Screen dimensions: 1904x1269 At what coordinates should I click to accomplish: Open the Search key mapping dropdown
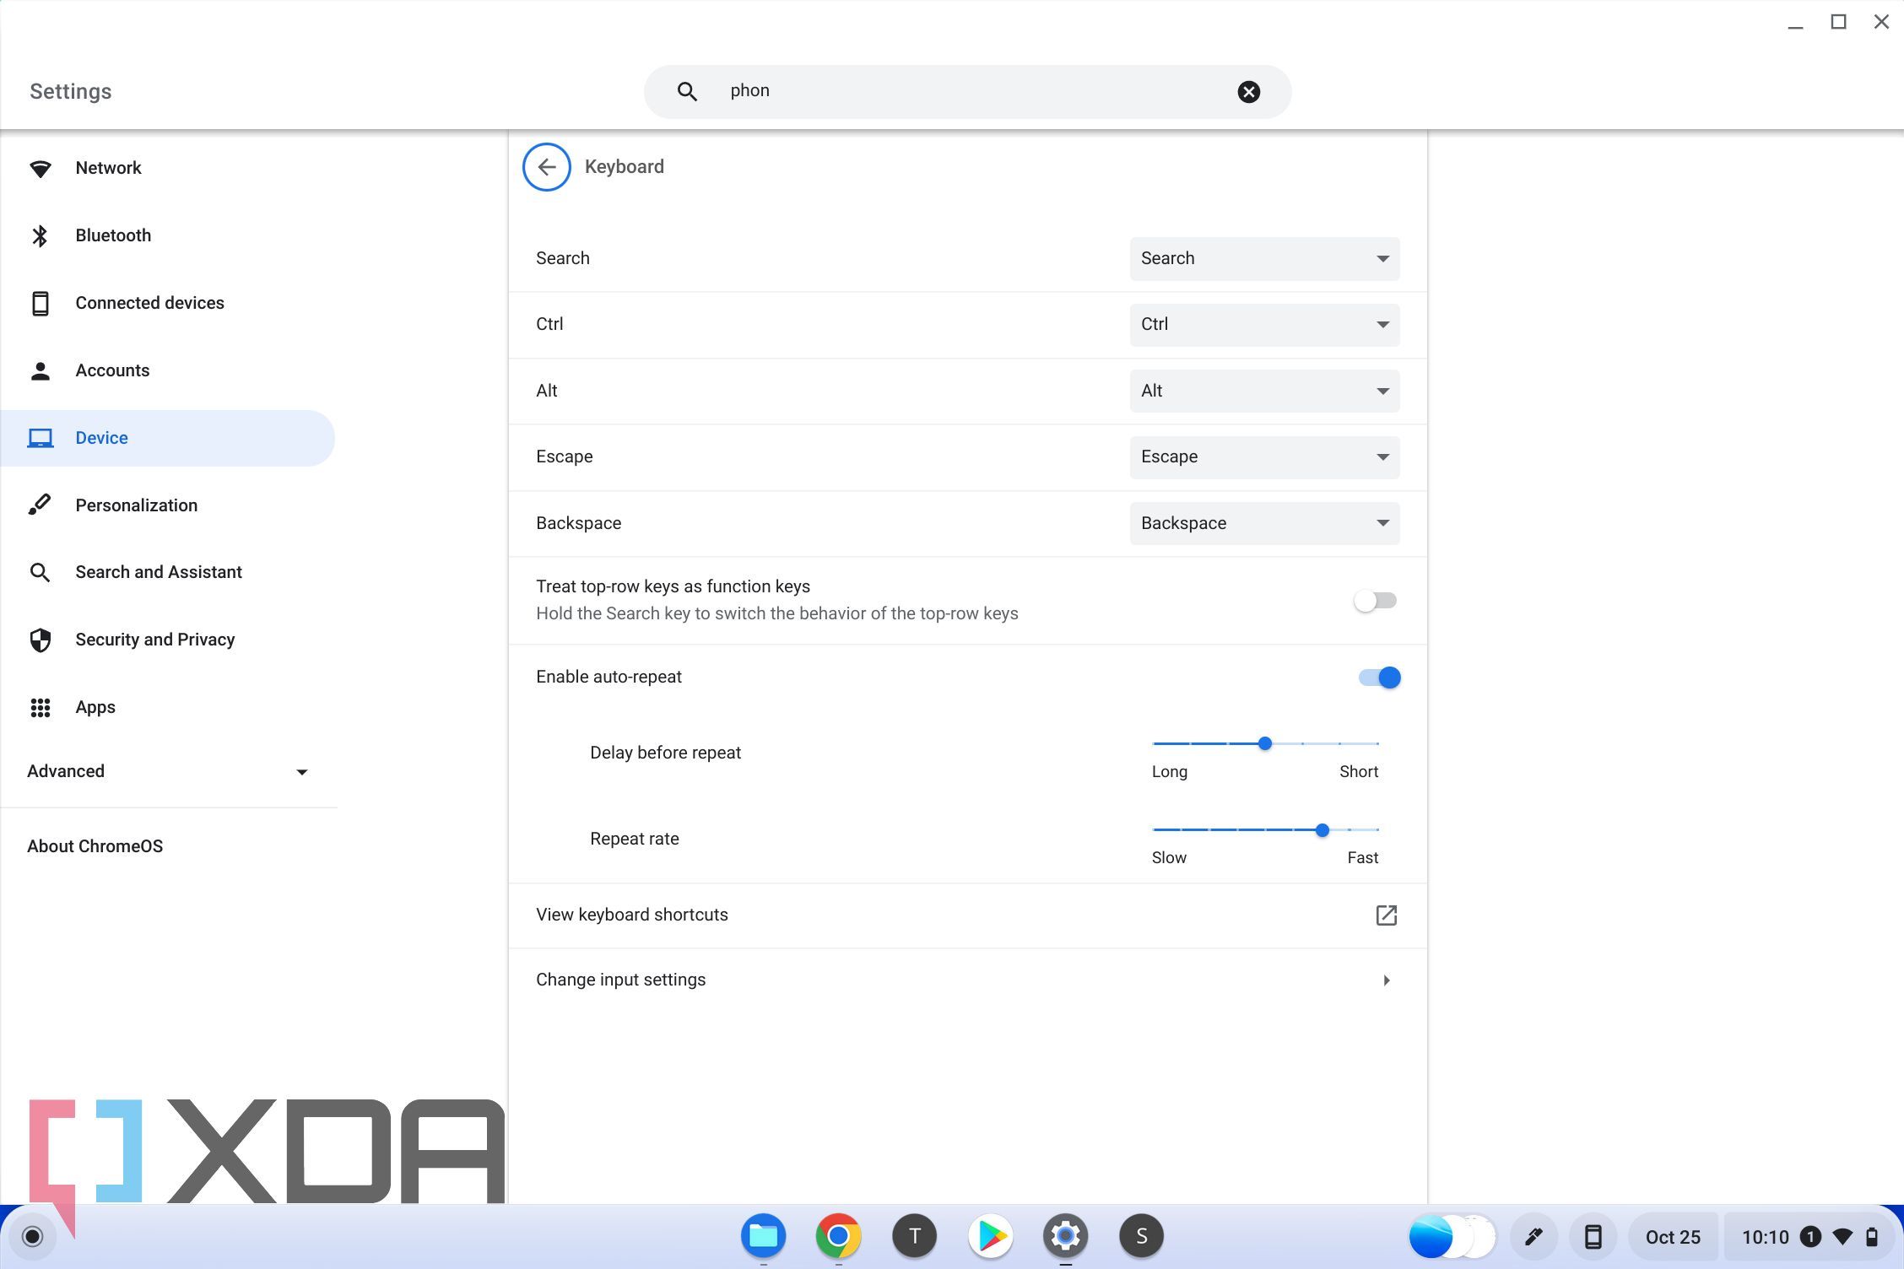(x=1263, y=259)
